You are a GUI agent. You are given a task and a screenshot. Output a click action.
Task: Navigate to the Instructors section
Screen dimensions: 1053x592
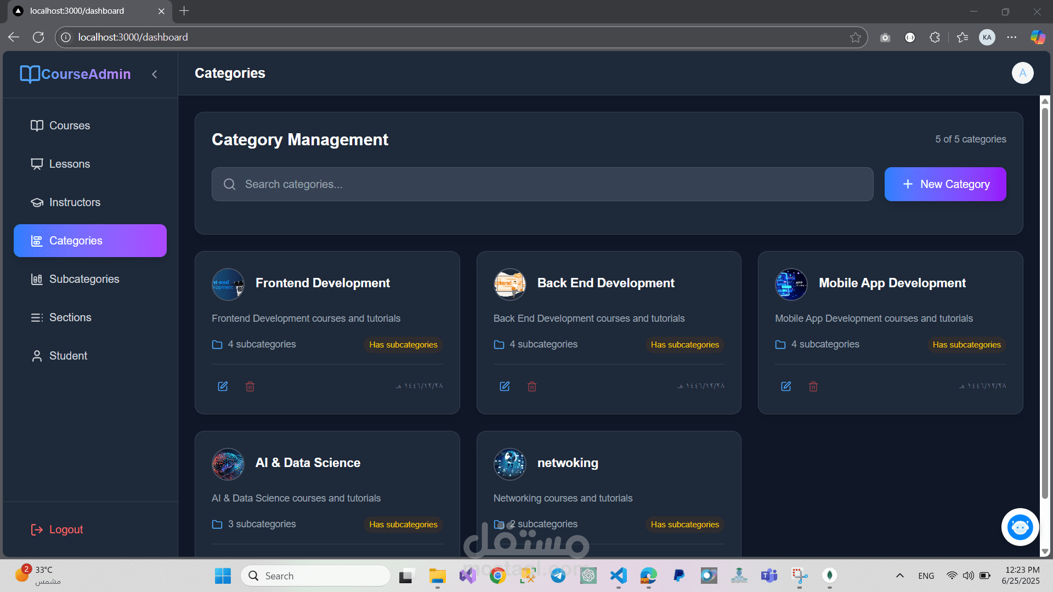pyautogui.click(x=75, y=202)
